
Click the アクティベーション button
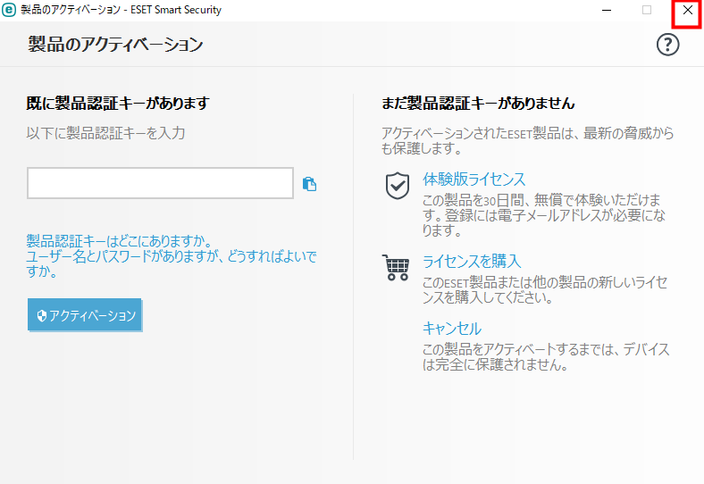point(85,315)
